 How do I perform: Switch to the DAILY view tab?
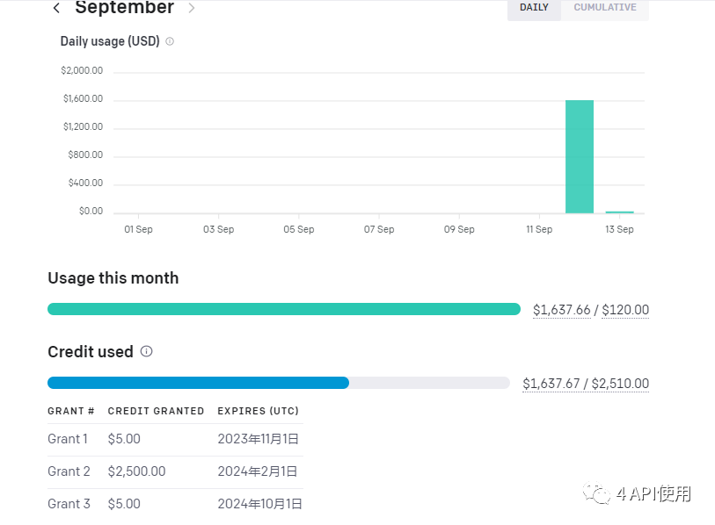[534, 8]
